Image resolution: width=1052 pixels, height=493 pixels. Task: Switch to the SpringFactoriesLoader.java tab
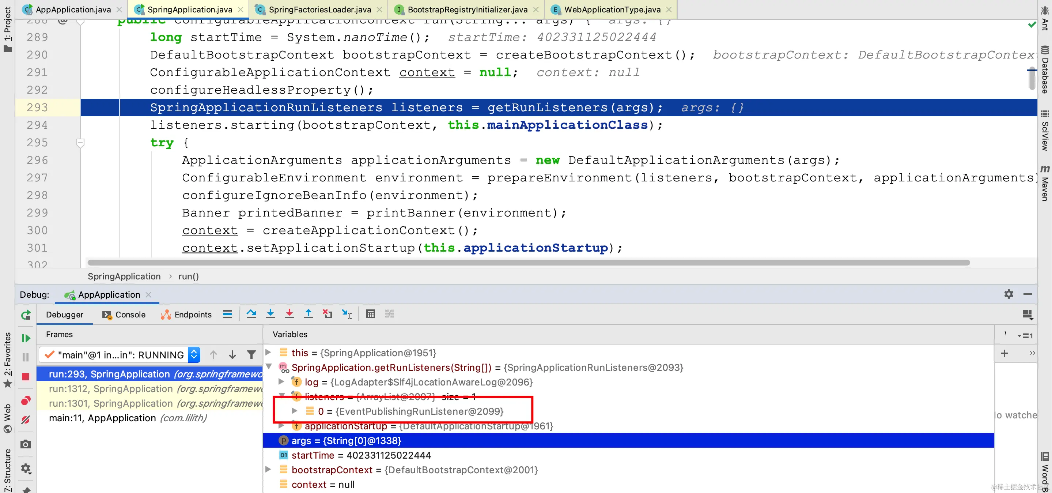tap(319, 10)
